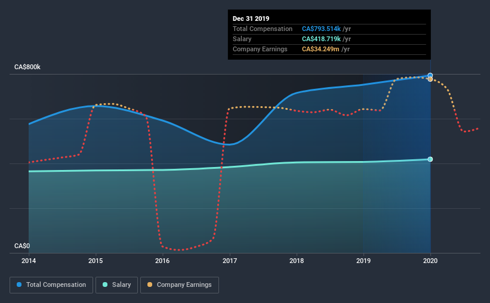
Task: Click the CA$0 y-axis label
Action: pos(22,246)
